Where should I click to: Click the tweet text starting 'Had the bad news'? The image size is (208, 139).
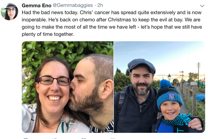112,23
